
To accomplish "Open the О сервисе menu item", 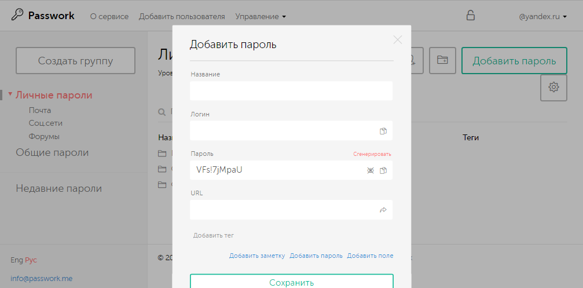I will (109, 16).
